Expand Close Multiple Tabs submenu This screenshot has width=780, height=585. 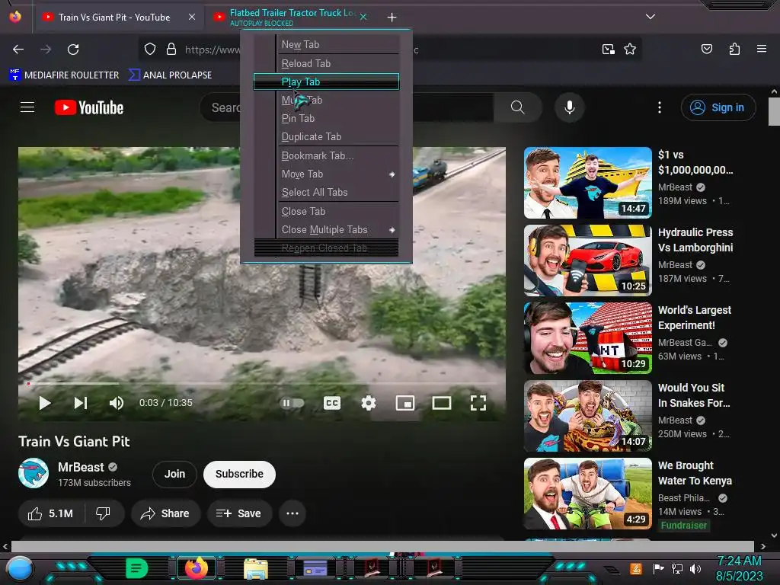[x=326, y=230]
